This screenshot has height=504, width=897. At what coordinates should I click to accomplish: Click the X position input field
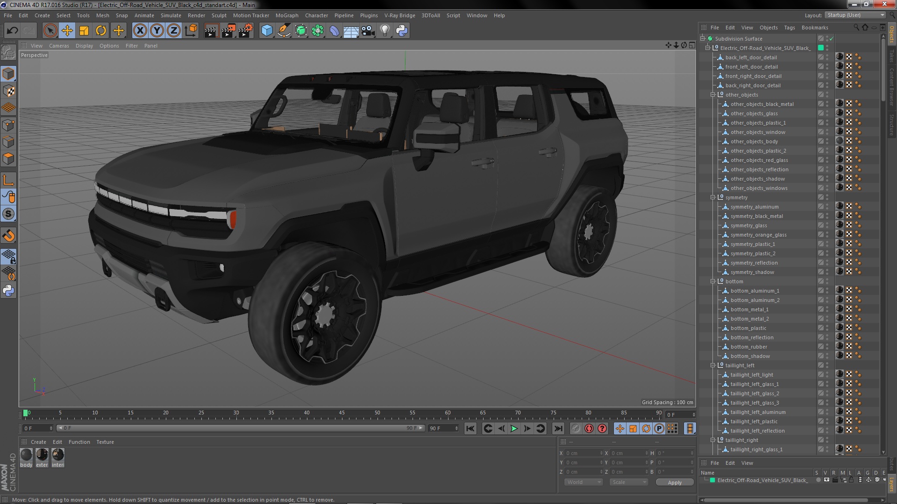pos(583,453)
